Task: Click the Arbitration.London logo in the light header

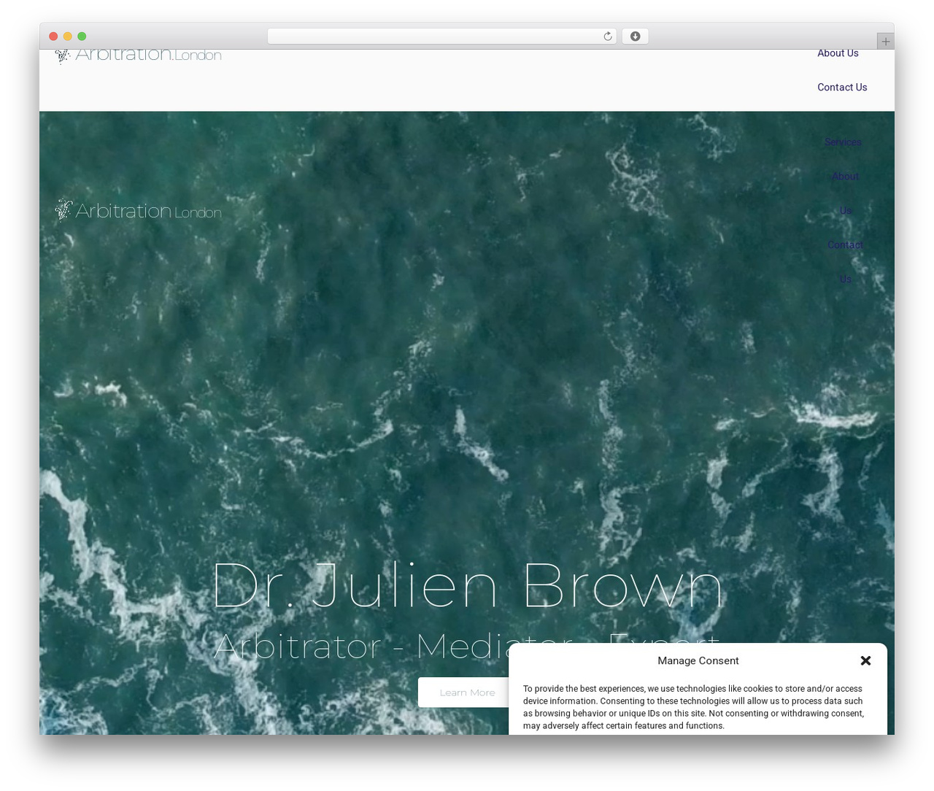Action: coord(138,55)
